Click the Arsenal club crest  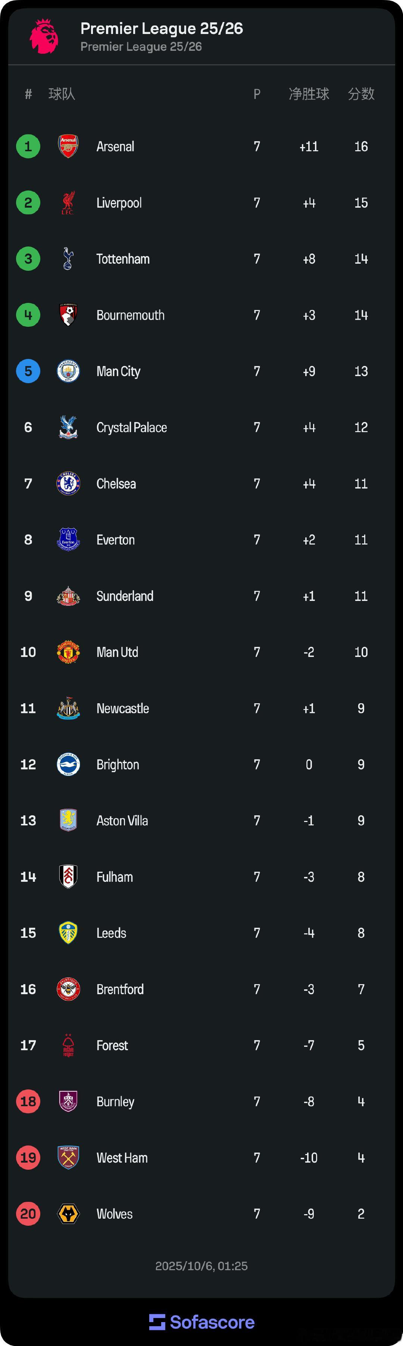click(68, 146)
